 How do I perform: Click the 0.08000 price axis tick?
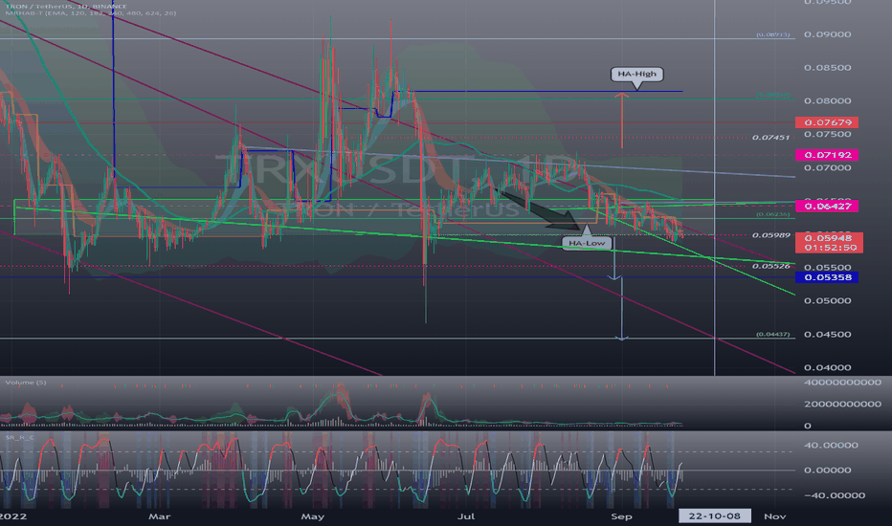pyautogui.click(x=827, y=100)
